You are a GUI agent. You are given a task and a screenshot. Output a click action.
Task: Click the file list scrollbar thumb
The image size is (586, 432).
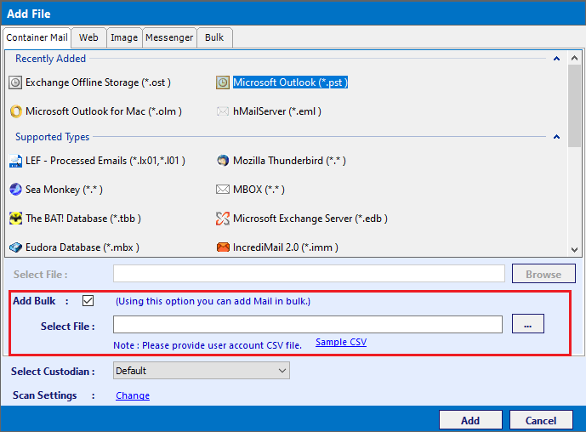pyautogui.click(x=574, y=106)
